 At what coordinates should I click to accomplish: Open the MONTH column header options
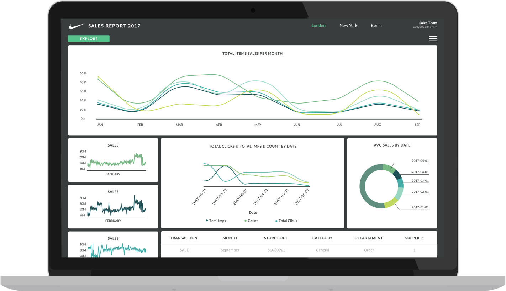click(x=230, y=238)
